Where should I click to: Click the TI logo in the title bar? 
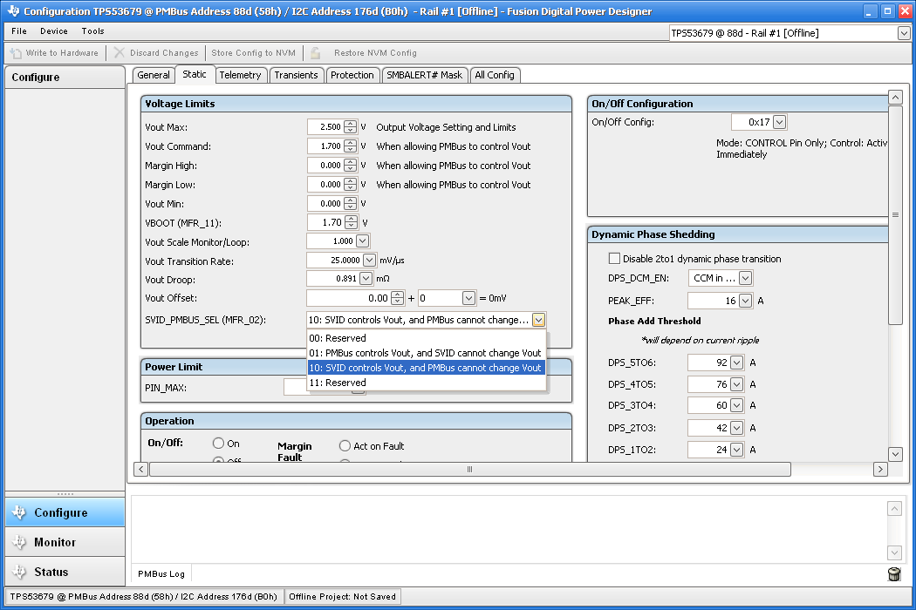(13, 11)
